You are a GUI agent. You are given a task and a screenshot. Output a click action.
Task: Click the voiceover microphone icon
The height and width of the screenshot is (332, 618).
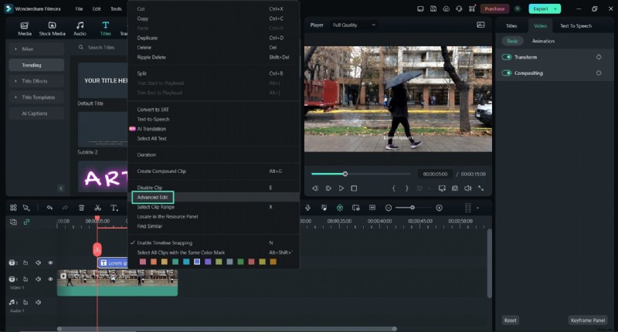(x=307, y=208)
